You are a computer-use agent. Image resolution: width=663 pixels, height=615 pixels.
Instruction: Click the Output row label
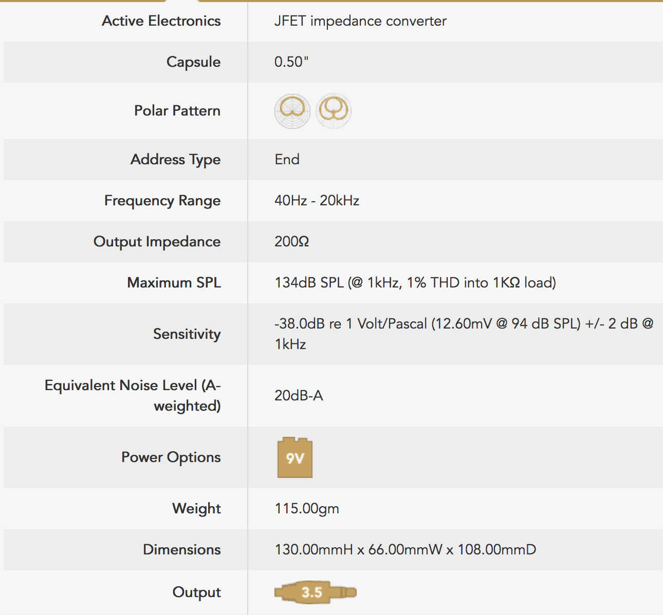pyautogui.click(x=197, y=592)
